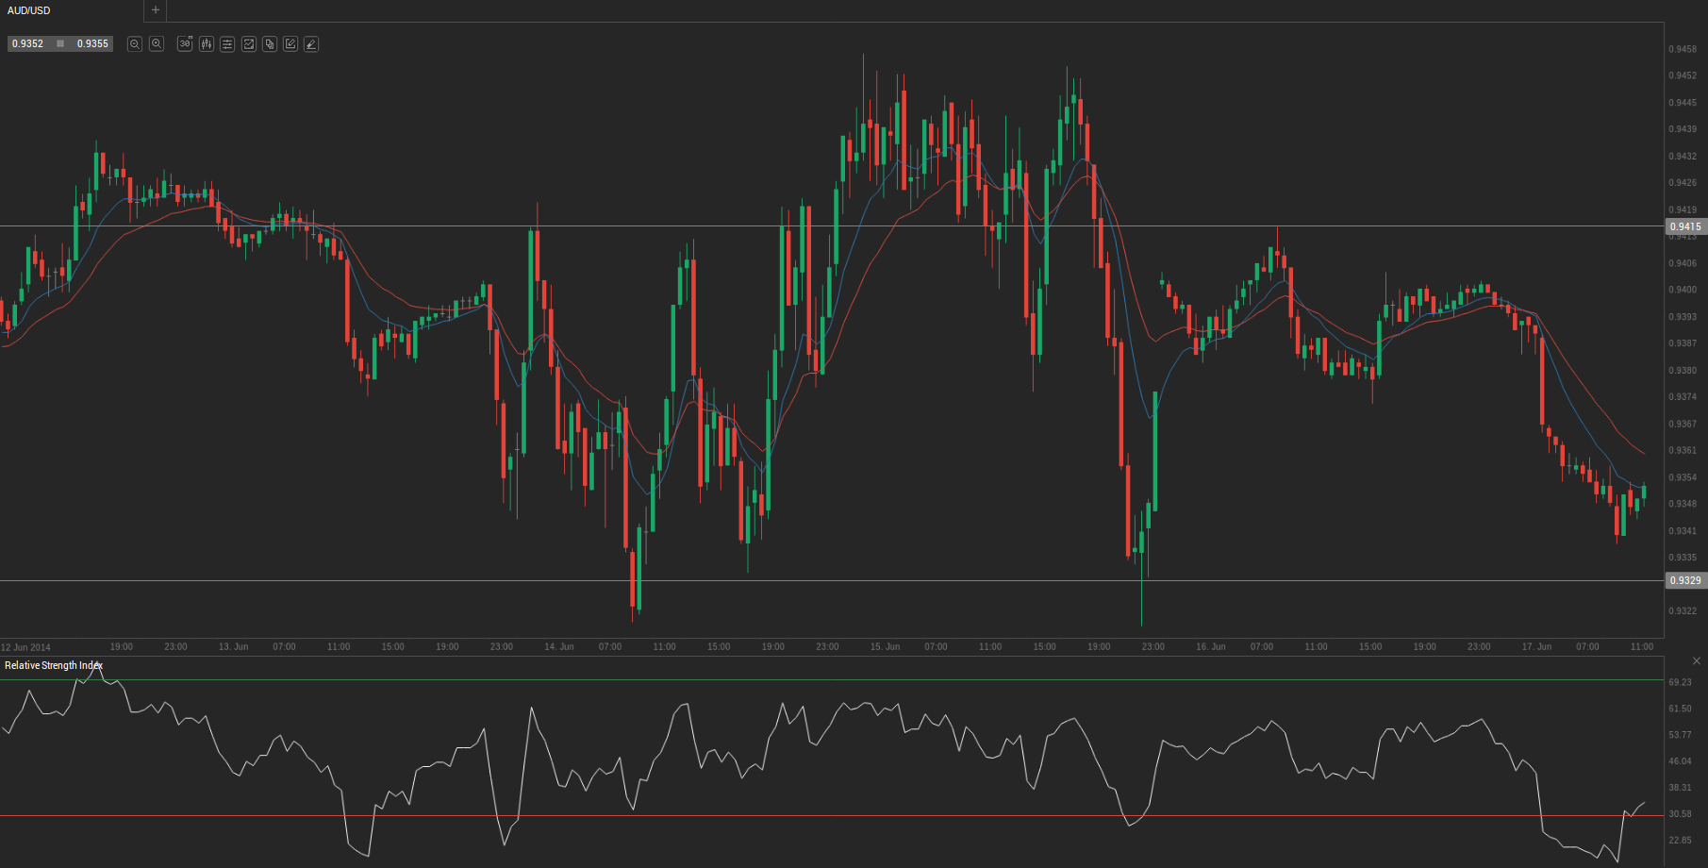Open the candlestick chart type selector
The image size is (1708, 868).
207,44
